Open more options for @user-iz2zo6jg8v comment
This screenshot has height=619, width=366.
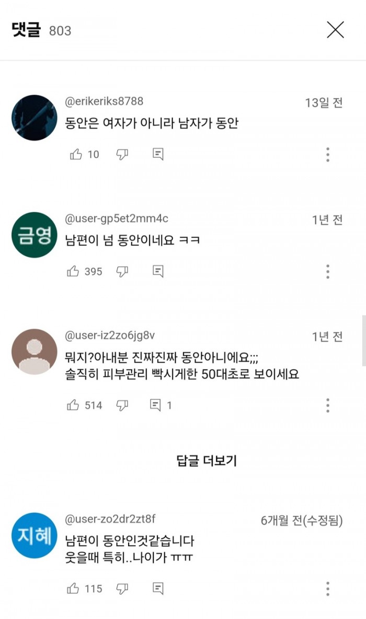[328, 405]
